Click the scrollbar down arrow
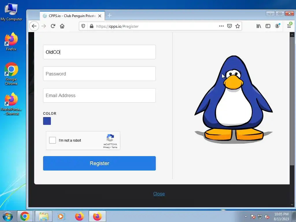Screen dimensions: 296x222 [292, 205]
